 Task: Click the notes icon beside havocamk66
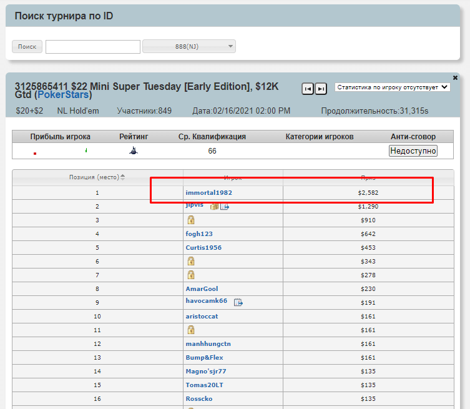pyautogui.click(x=238, y=303)
